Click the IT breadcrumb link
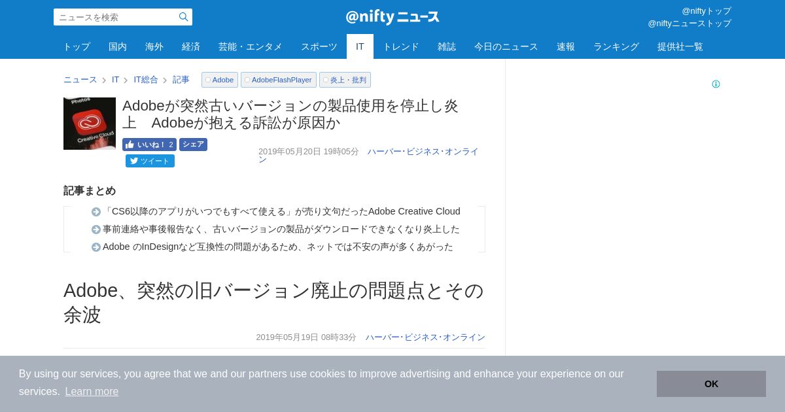This screenshot has width=785, height=412. [x=116, y=80]
